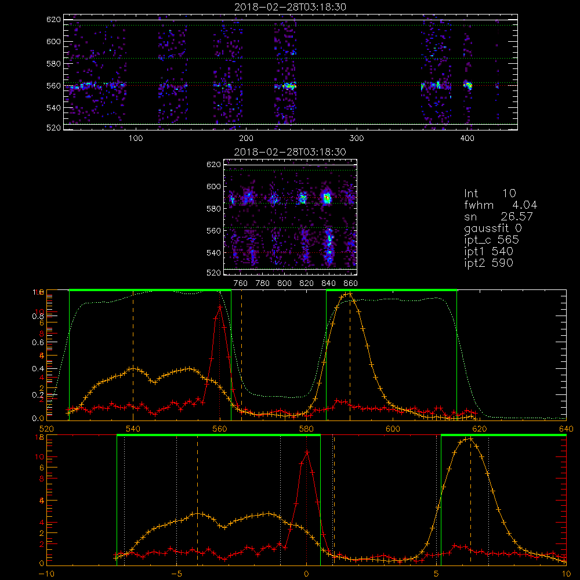580x580 pixels.
Task: Click the 'ipt_c 565' readout
Action: 492,240
